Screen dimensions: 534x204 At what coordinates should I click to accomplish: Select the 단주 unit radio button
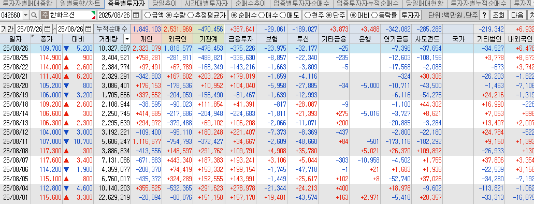(329, 16)
